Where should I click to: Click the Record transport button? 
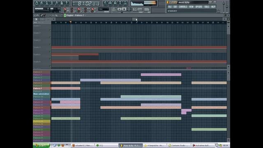[129, 9]
